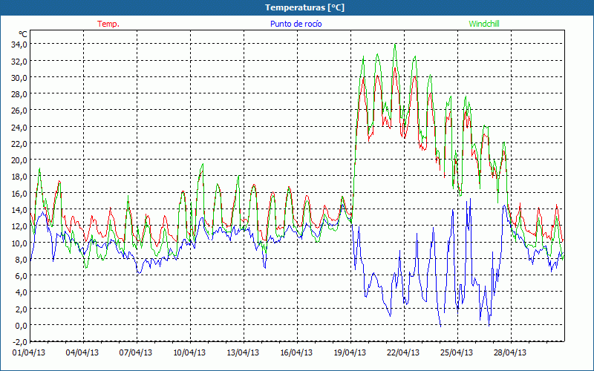
Task: Click the 10,0 y-axis value
Action: click(x=19, y=243)
